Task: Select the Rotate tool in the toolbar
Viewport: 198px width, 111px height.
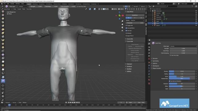Action: point(3,89)
